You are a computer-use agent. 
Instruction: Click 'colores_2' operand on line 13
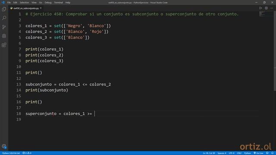coord(100,84)
